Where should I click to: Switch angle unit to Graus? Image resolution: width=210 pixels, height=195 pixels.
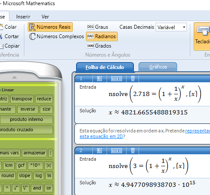click(98, 27)
